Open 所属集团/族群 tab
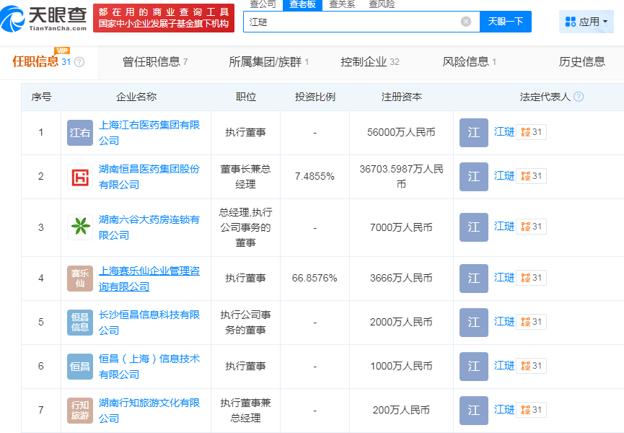624x433 pixels. [268, 62]
